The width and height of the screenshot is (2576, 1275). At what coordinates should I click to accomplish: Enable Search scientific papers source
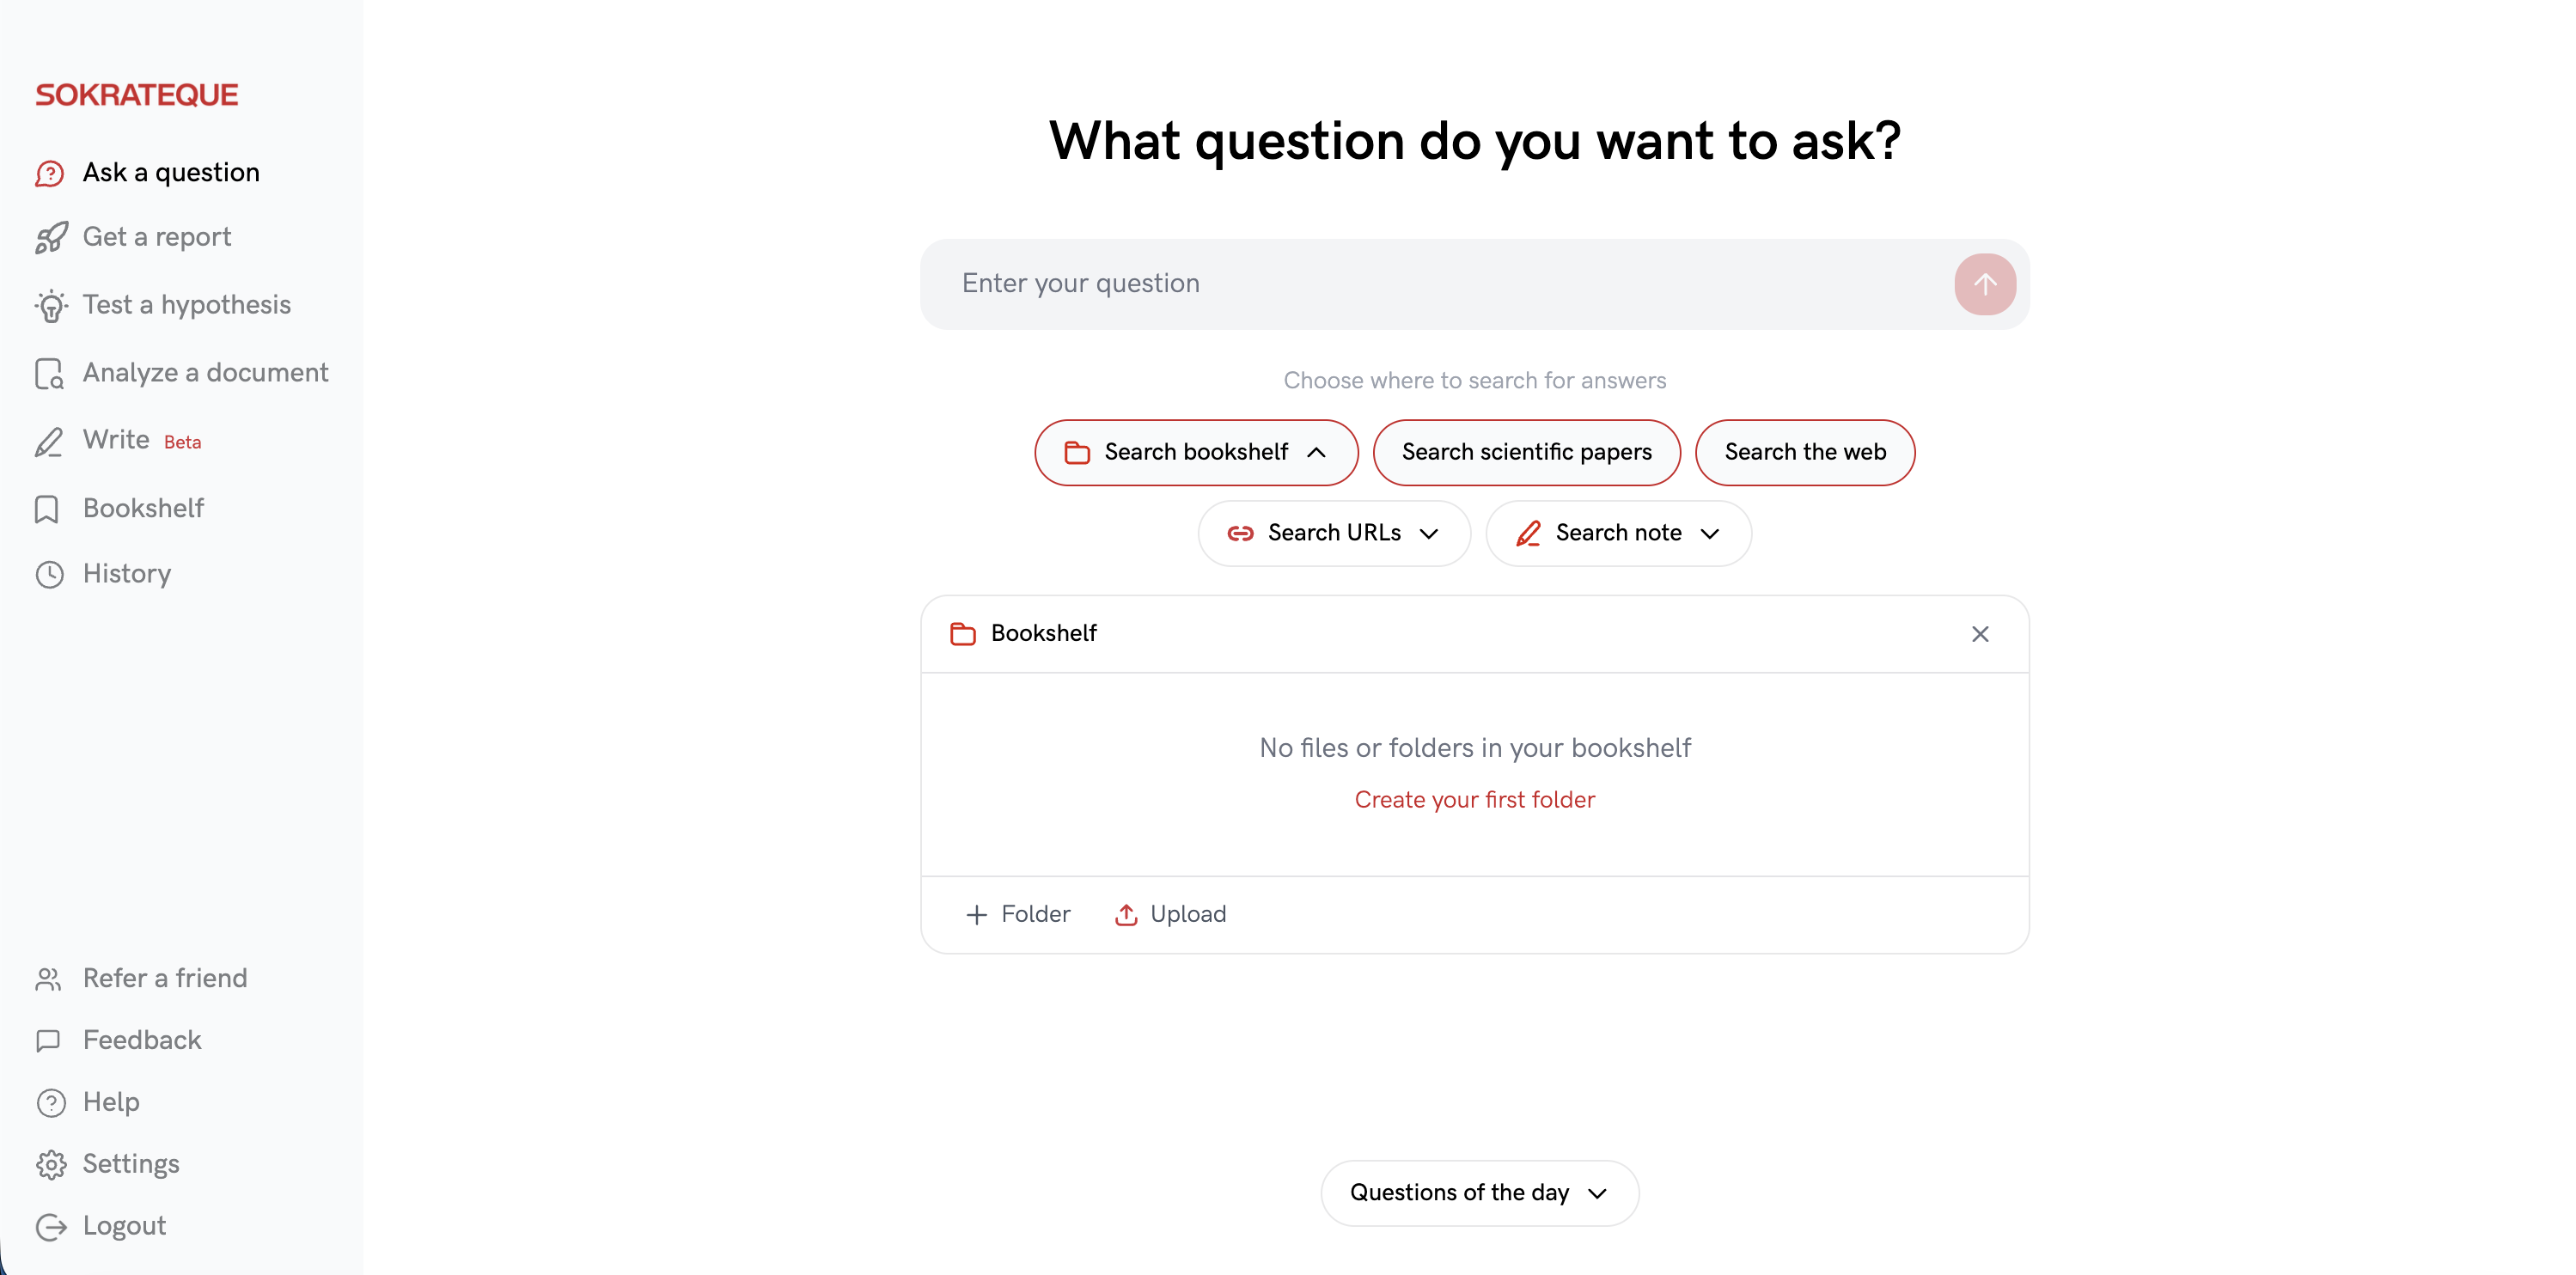[1525, 452]
